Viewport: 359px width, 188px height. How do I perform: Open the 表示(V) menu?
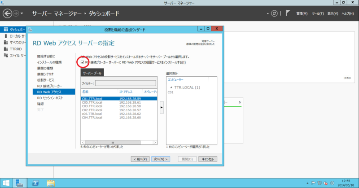pyautogui.click(x=333, y=13)
